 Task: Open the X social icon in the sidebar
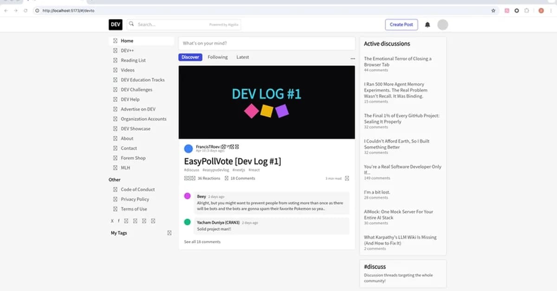pyautogui.click(x=112, y=221)
